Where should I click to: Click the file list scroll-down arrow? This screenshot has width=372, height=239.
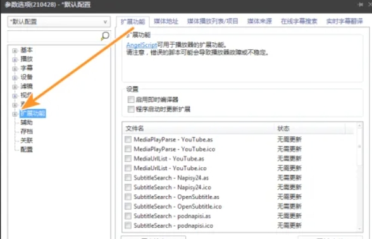[x=359, y=228]
